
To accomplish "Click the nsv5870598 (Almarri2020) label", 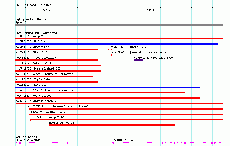I will (x=129, y=47).
